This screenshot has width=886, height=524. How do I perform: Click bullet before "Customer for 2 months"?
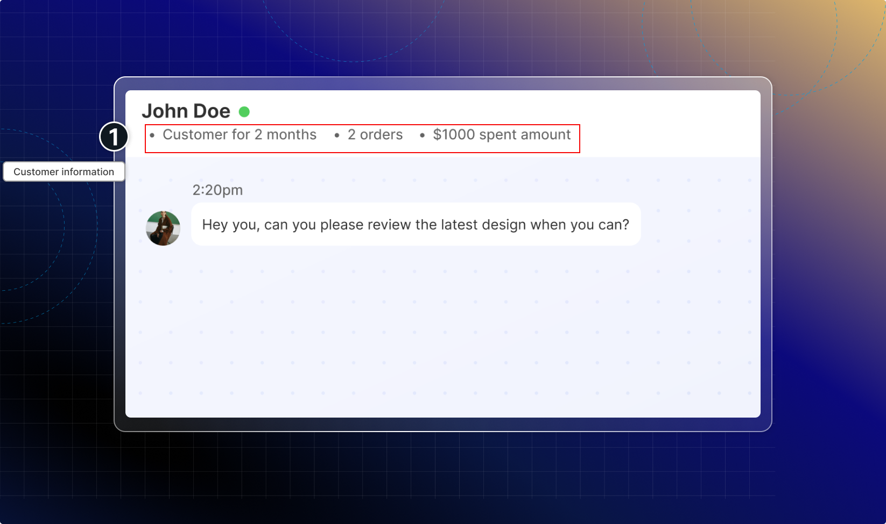[x=152, y=135]
